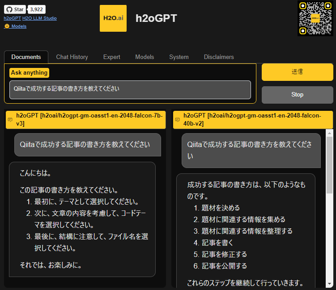Click the Stop button
Screen dimensions: 336x290
point(297,95)
